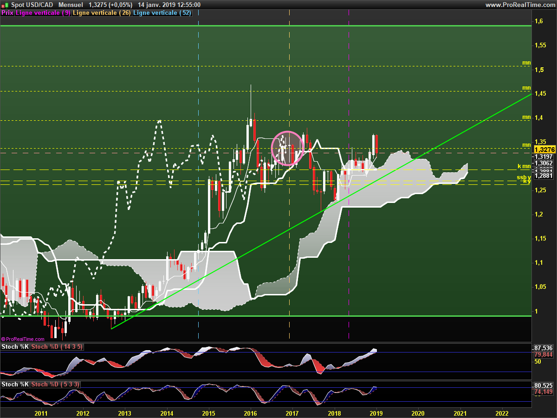Image resolution: width=557 pixels, height=418 pixels.
Task: Click the 2019 label on the time axis
Action: click(376, 413)
